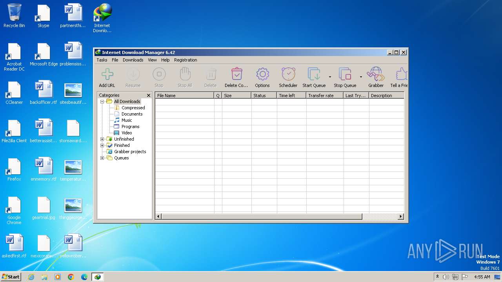The width and height of the screenshot is (502, 282).
Task: Click the volume tray icon
Action: click(446, 277)
